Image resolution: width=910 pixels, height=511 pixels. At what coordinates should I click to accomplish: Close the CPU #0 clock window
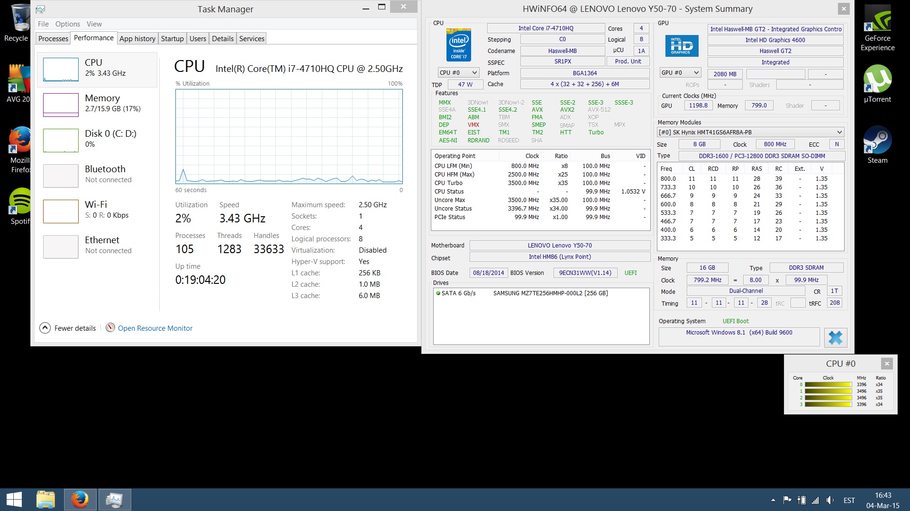coord(886,363)
